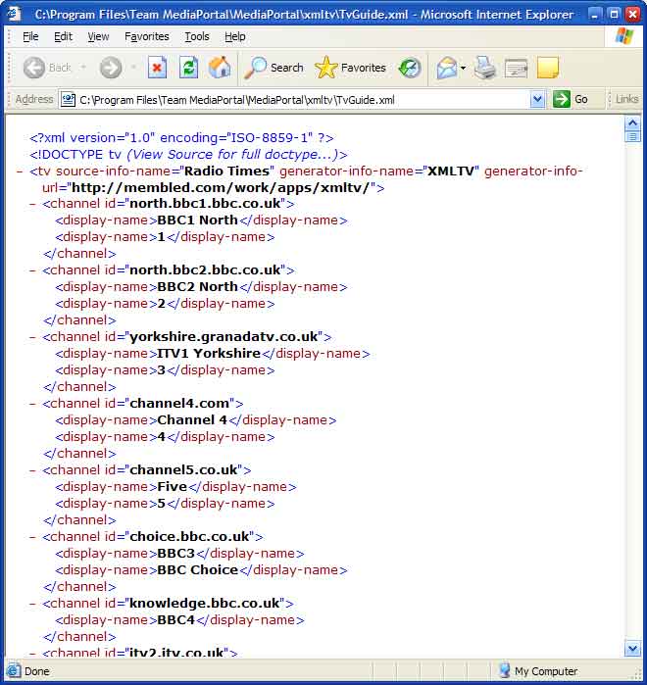Click the Mail envelope icon
This screenshot has width=647, height=685.
coord(446,68)
